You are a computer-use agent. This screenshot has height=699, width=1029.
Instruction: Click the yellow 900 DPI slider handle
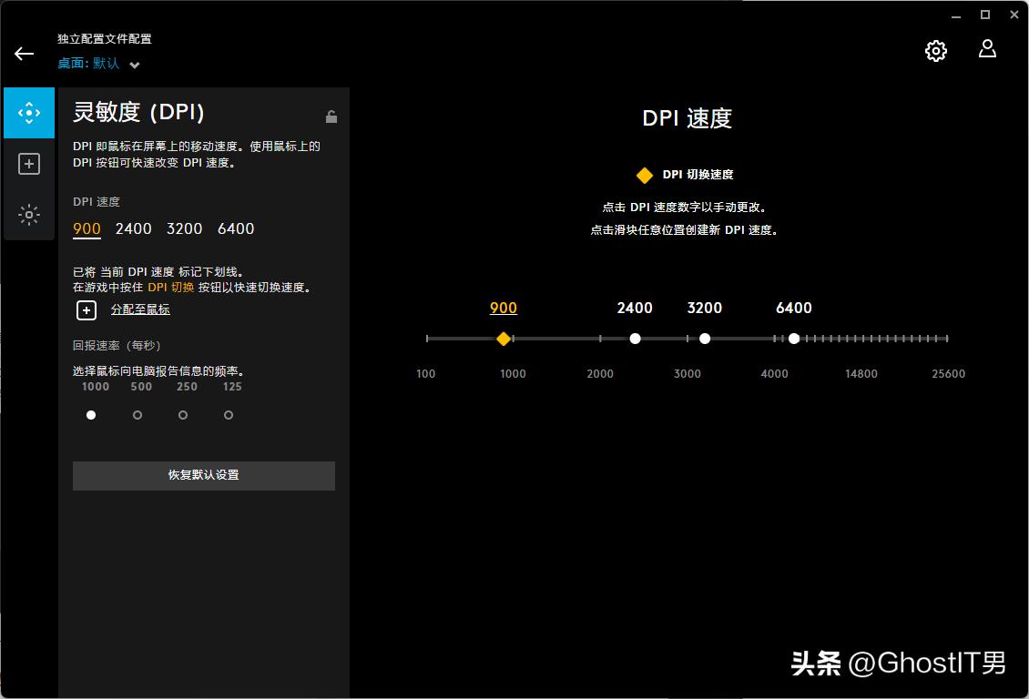click(504, 338)
